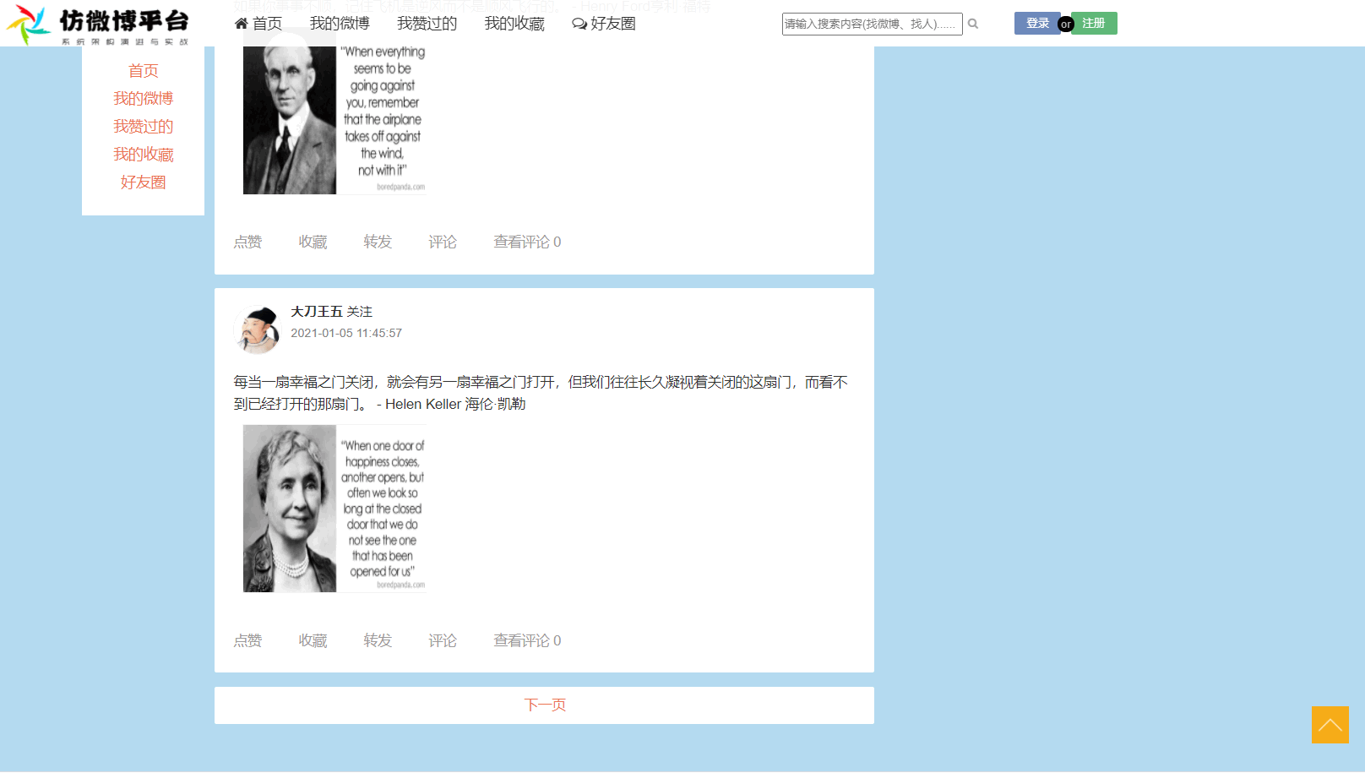This screenshot has height=773, width=1365.
Task: Open 我的收藏 in the top navigation
Action: click(514, 24)
